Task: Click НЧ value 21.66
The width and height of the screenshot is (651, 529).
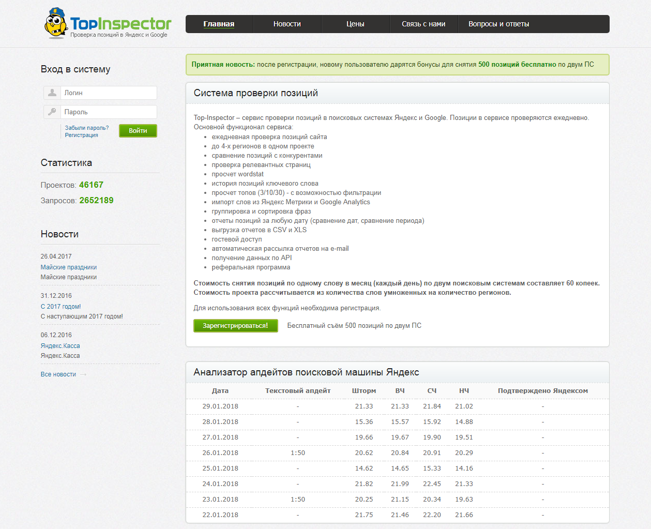Action: coord(464,515)
